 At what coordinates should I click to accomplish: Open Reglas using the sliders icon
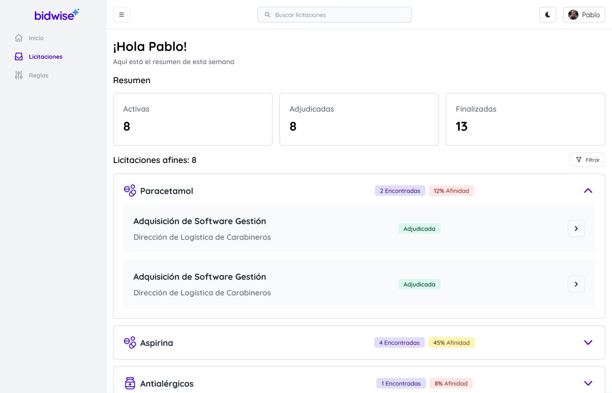click(x=19, y=75)
